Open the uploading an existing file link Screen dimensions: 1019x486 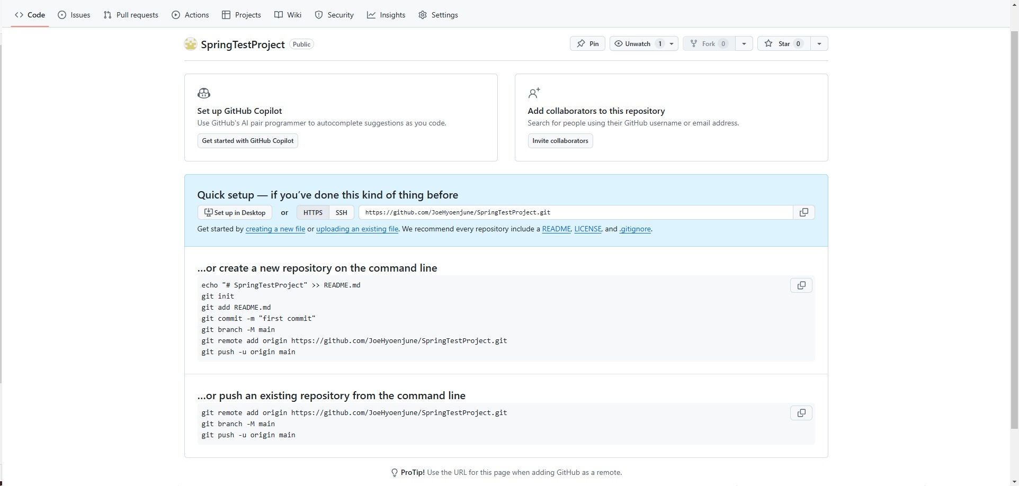357,229
